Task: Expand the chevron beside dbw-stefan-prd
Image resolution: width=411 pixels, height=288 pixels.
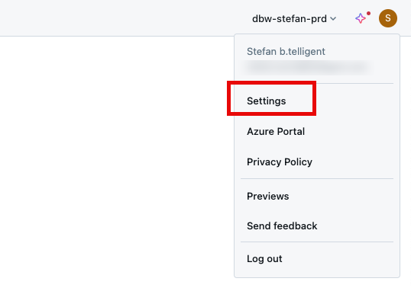Action: click(x=333, y=18)
